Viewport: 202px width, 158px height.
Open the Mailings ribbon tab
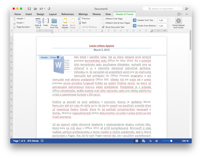click(83, 14)
